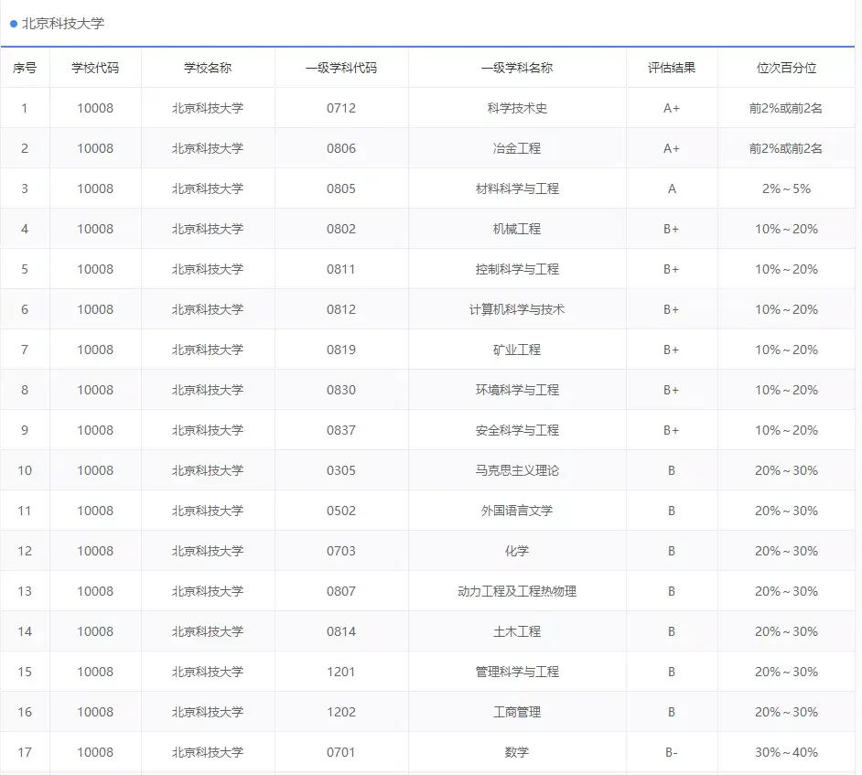Select the 控制科学与工程 cell
The image size is (862, 775).
coord(517,269)
